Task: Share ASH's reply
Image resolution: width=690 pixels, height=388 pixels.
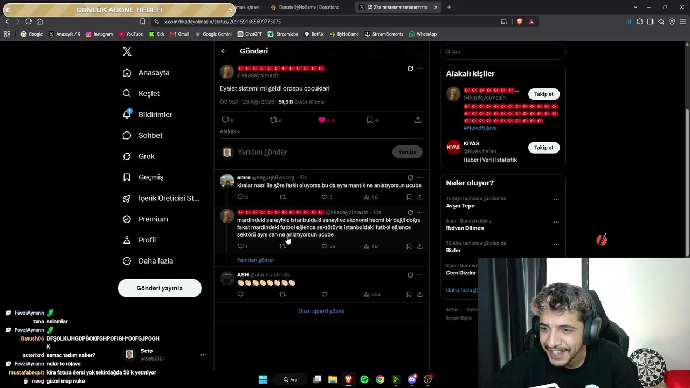Action: point(420,294)
